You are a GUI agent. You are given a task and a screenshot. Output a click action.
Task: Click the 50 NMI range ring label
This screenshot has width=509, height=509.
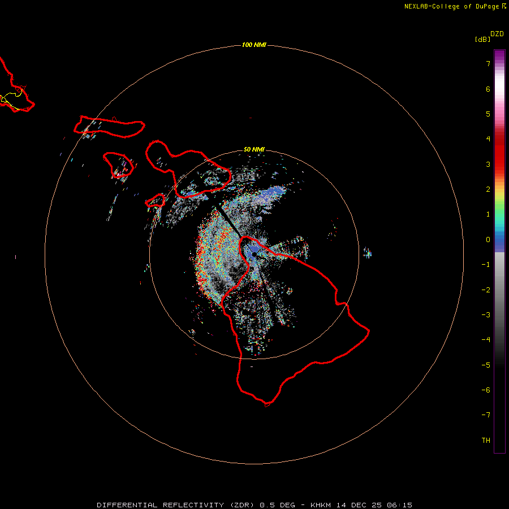pos(254,149)
